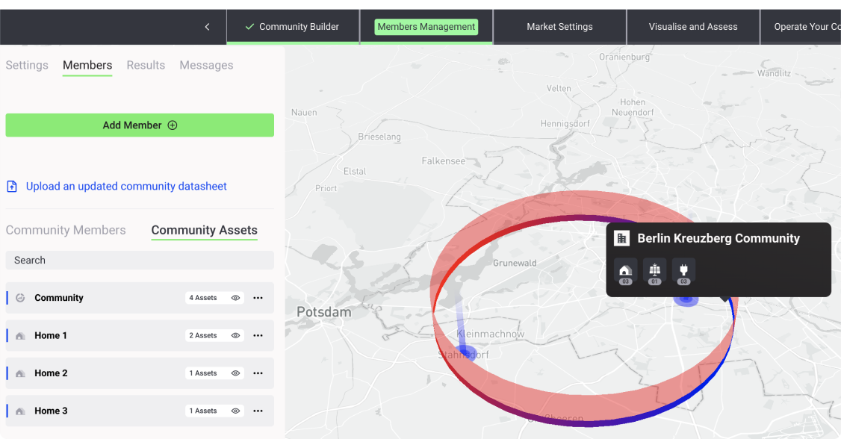The image size is (841, 439).
Task: Go back with the left chevron arrow
Action: [207, 27]
